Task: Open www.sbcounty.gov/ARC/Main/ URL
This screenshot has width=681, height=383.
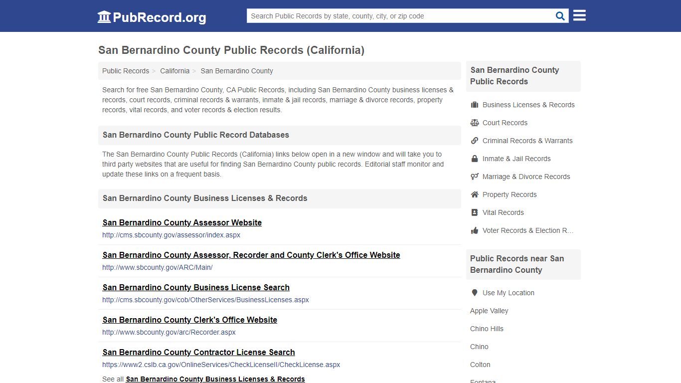Action: click(x=158, y=267)
